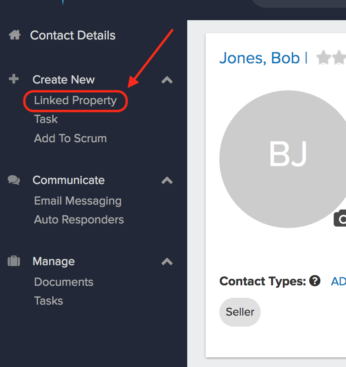Viewport: 346px width, 367px height.
Task: Open the Jones, Bob contact name link
Action: (259, 58)
